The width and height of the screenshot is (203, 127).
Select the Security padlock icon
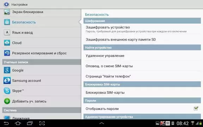tap(7, 22)
